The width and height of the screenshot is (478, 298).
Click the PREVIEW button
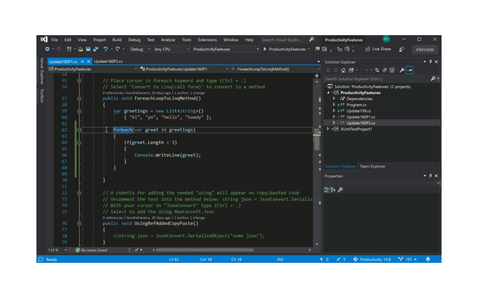[425, 49]
